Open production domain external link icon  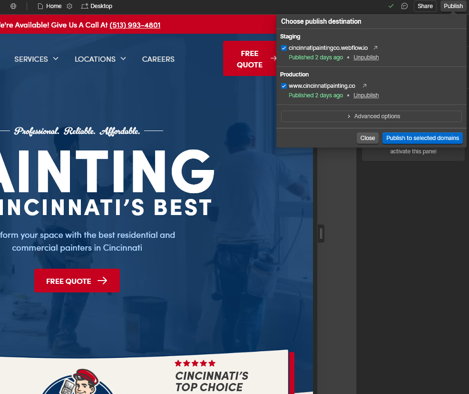tap(364, 85)
